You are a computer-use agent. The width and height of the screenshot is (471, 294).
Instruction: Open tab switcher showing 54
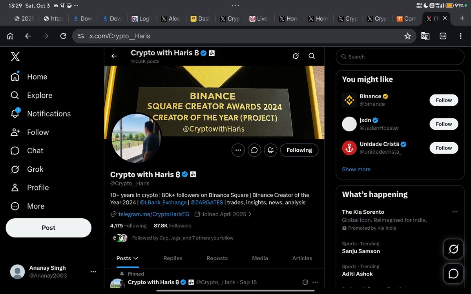pos(443,36)
